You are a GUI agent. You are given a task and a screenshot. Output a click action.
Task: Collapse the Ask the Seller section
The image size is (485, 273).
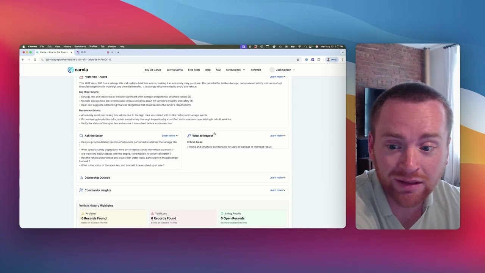tap(170, 136)
